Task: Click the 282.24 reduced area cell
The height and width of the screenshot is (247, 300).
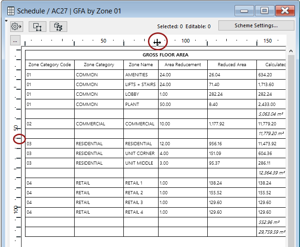Action: [232, 94]
